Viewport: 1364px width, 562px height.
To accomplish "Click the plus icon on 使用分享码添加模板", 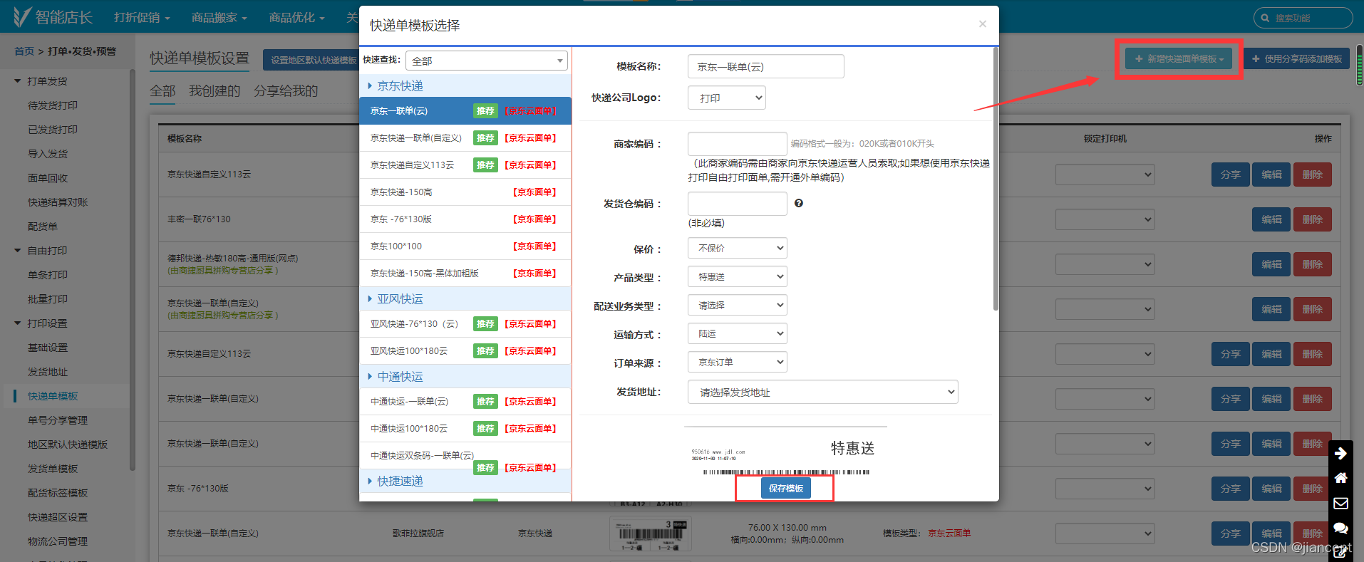I will click(1256, 59).
